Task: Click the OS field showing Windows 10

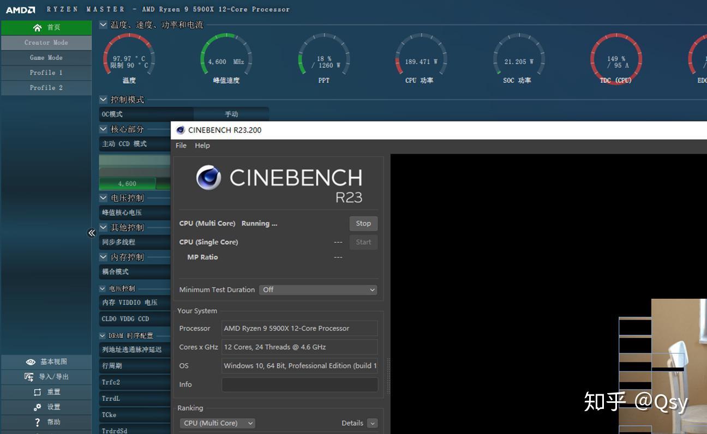Action: pos(299,366)
